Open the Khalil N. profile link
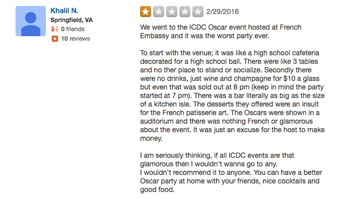The width and height of the screenshot is (344, 199). pyautogui.click(x=64, y=11)
